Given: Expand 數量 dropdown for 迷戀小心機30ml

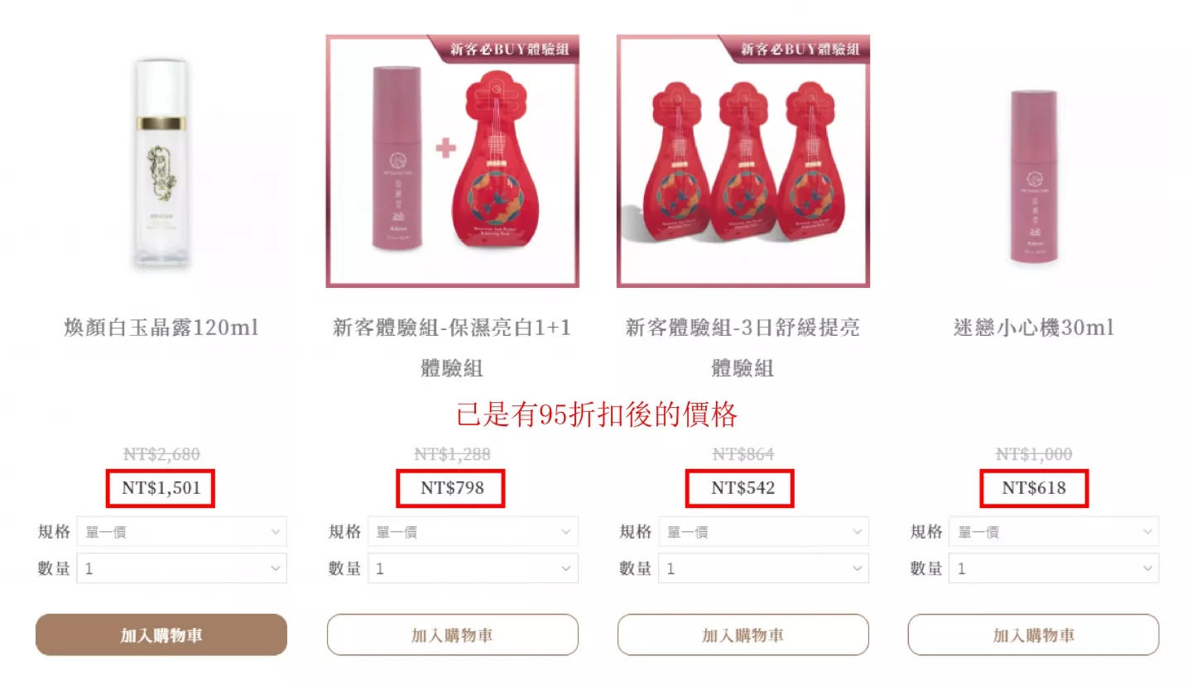Looking at the screenshot, I should coord(1054,568).
